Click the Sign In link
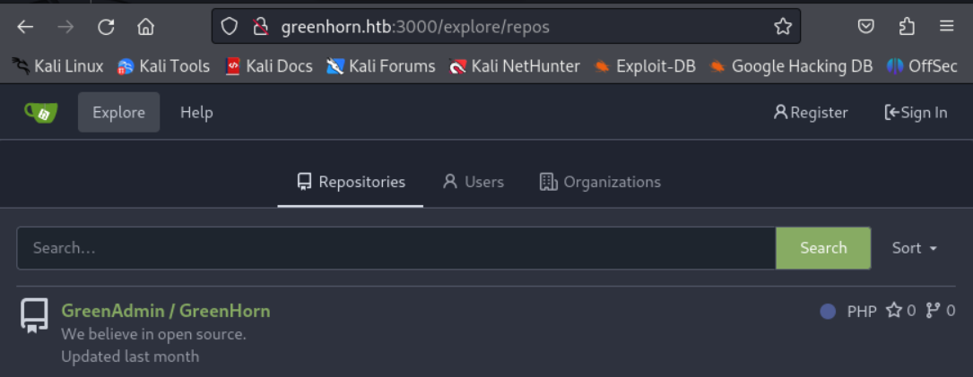This screenshot has width=973, height=377. pos(916,112)
